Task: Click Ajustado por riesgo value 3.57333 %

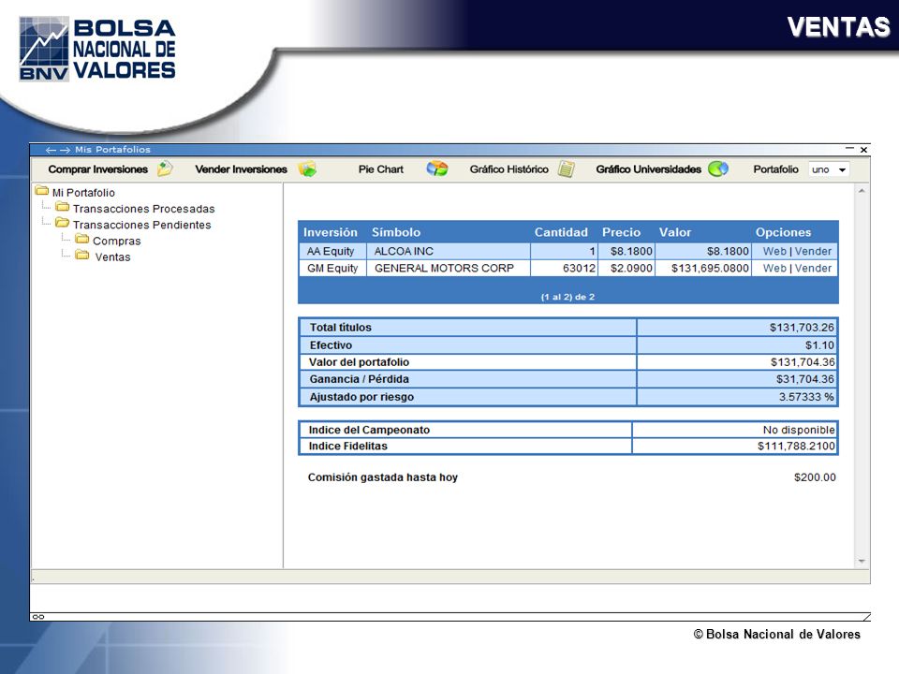Action: click(806, 397)
